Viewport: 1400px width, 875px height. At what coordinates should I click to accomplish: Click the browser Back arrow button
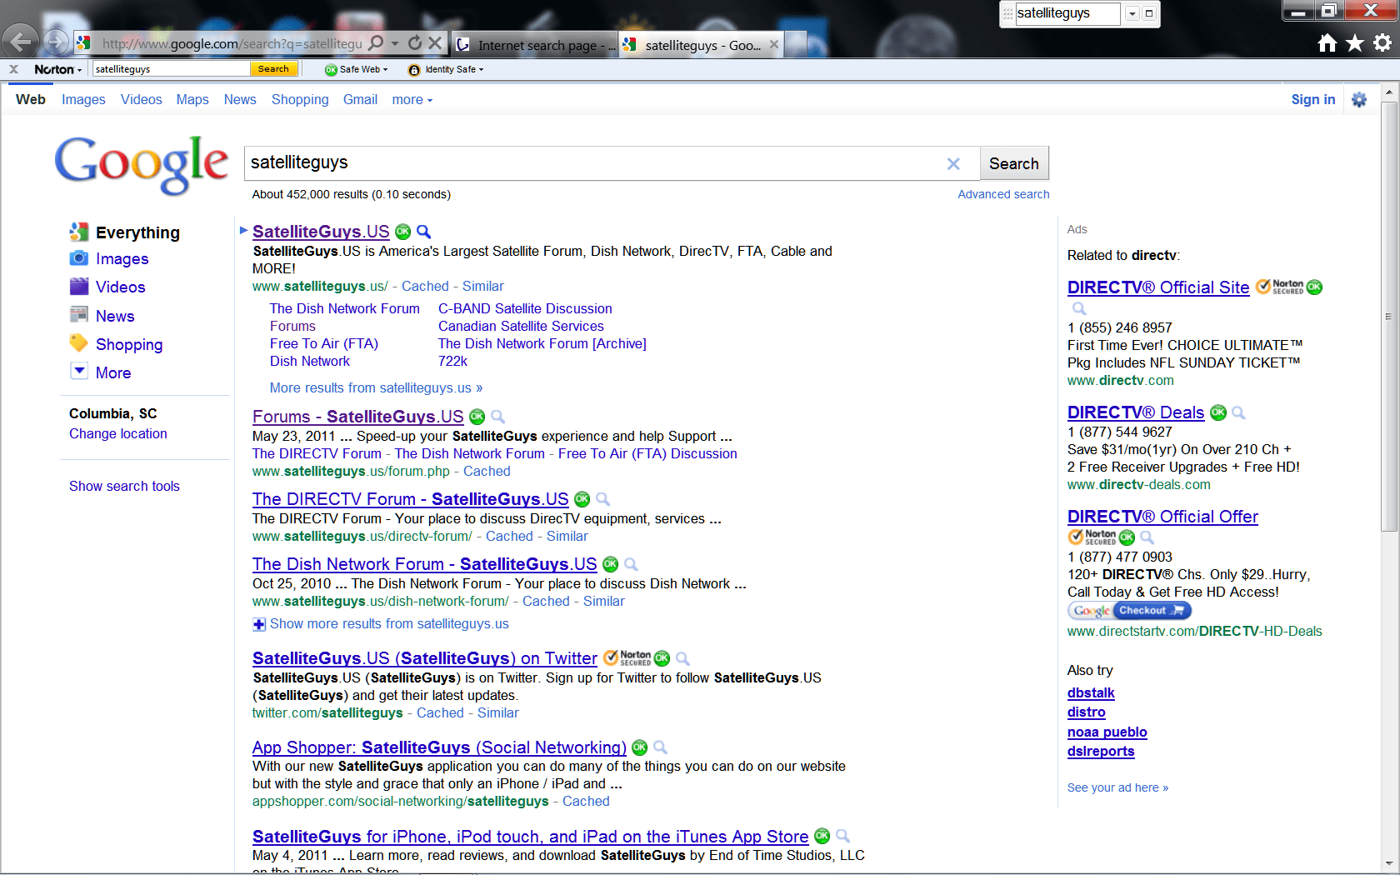tap(20, 41)
